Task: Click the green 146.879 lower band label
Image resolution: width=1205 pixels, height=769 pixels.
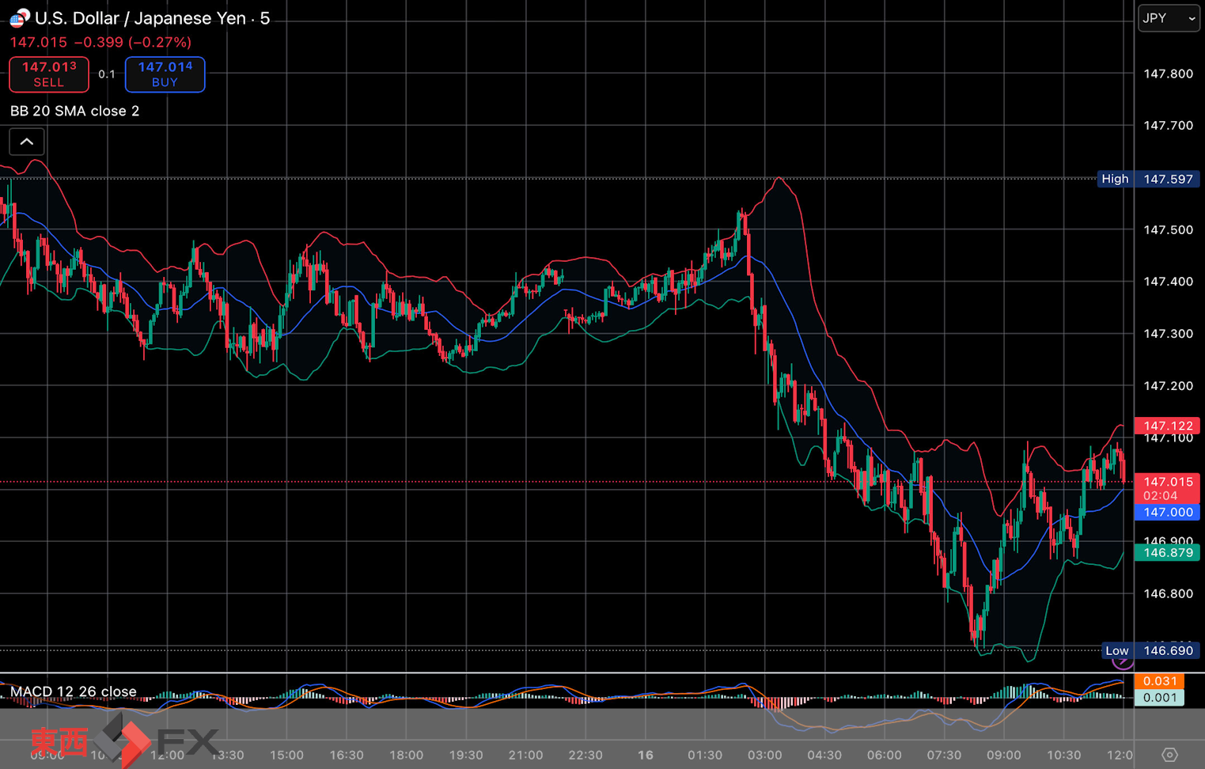Action: click(x=1167, y=552)
